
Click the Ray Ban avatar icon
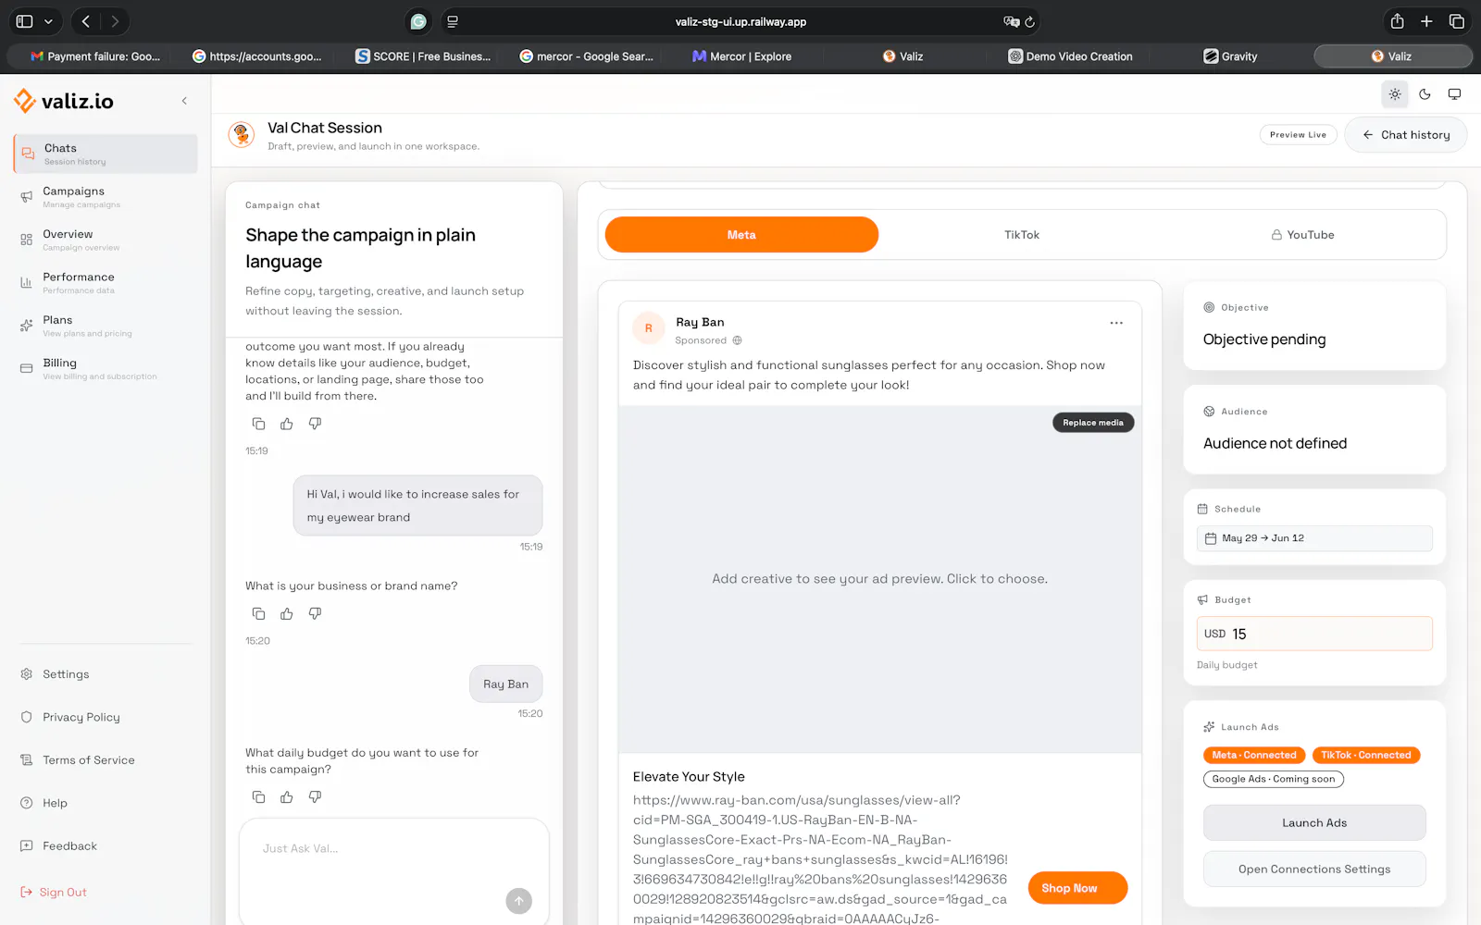[648, 328]
